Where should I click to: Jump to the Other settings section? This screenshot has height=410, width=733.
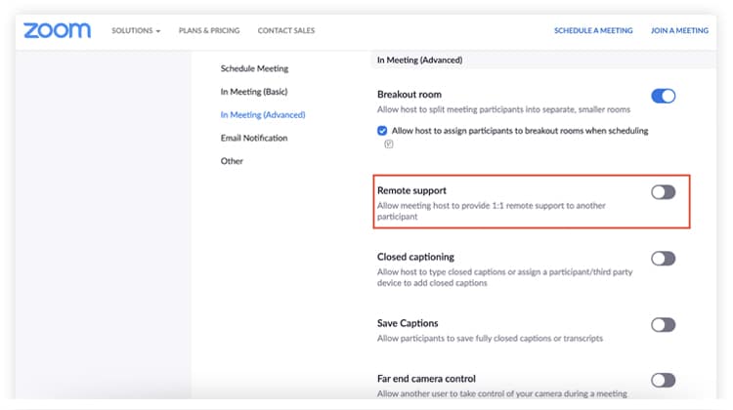coord(232,161)
